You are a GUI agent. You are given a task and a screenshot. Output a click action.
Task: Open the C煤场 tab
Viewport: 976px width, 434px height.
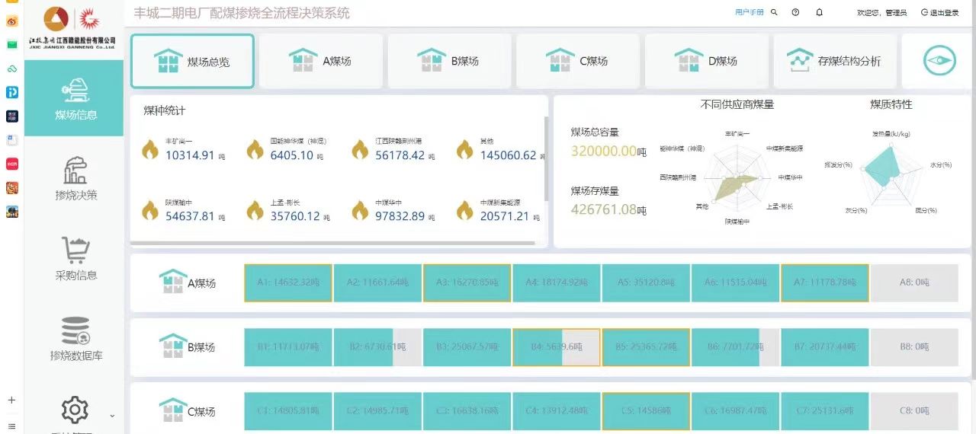pyautogui.click(x=579, y=61)
